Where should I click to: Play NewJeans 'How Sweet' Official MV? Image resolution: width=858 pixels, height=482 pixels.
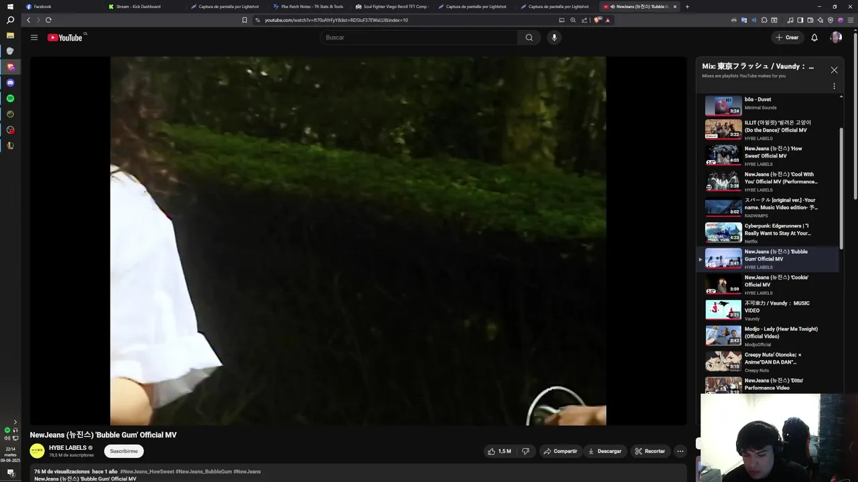pyautogui.click(x=768, y=155)
